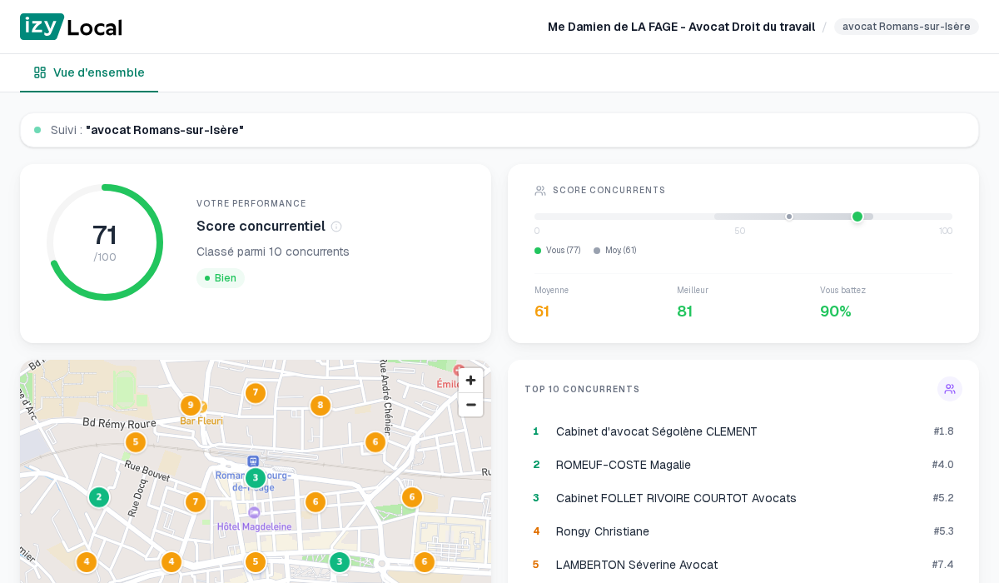Click green marker 3 near the train station
999x583 pixels.
[256, 478]
